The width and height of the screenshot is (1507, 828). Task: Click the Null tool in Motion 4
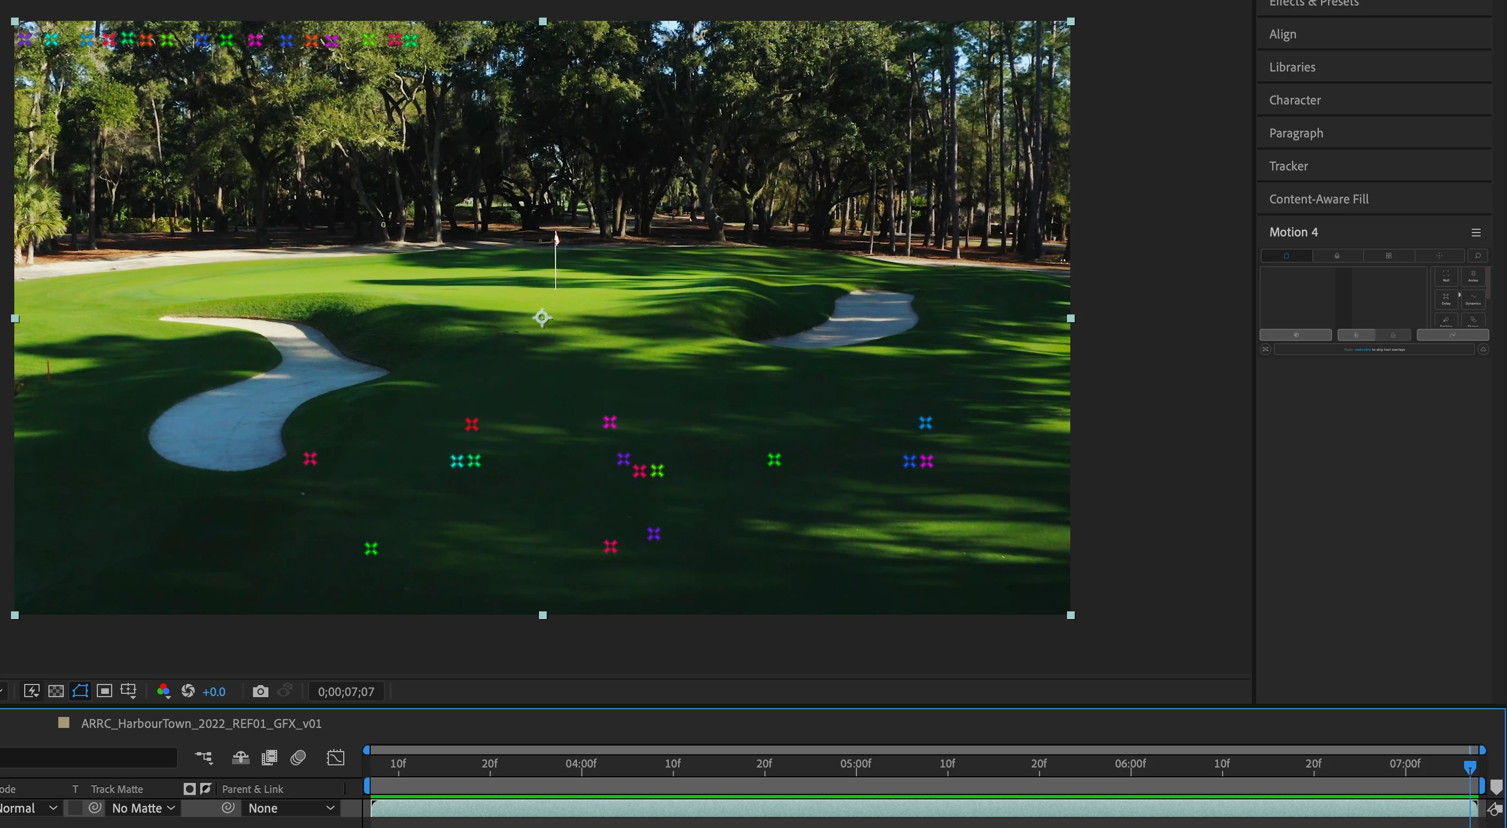pos(1445,275)
